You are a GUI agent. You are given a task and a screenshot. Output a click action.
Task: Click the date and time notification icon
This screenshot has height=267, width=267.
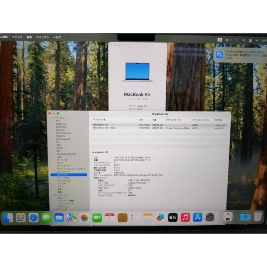(x=219, y=55)
